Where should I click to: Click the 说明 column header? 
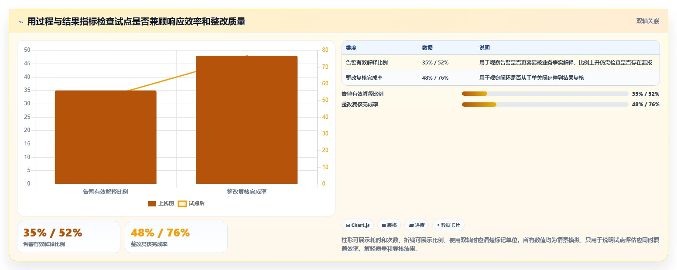(485, 48)
